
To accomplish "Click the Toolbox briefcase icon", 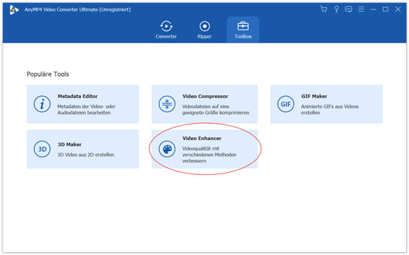I will tap(243, 26).
